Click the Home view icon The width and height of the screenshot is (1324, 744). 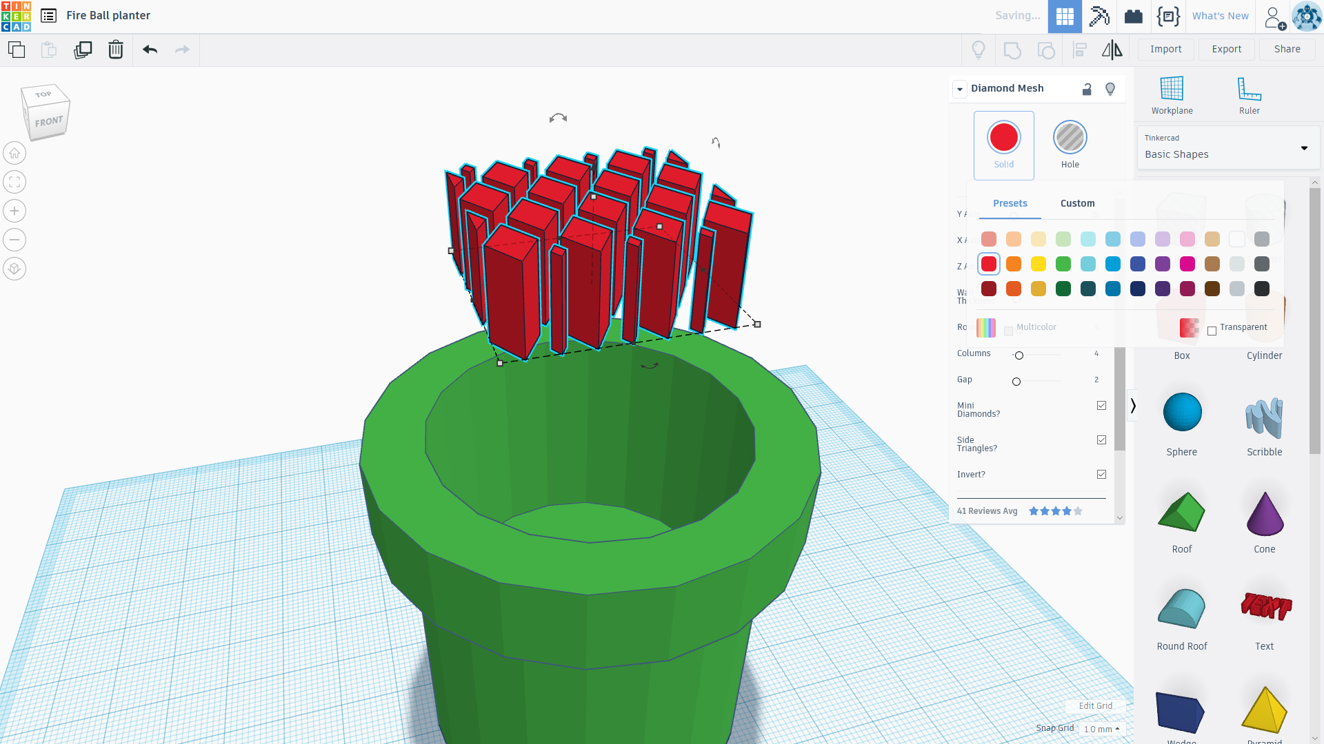click(x=14, y=153)
